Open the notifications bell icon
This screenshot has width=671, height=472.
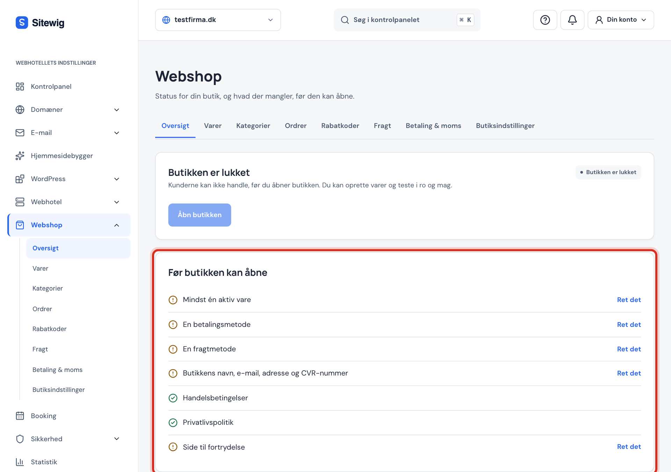572,20
